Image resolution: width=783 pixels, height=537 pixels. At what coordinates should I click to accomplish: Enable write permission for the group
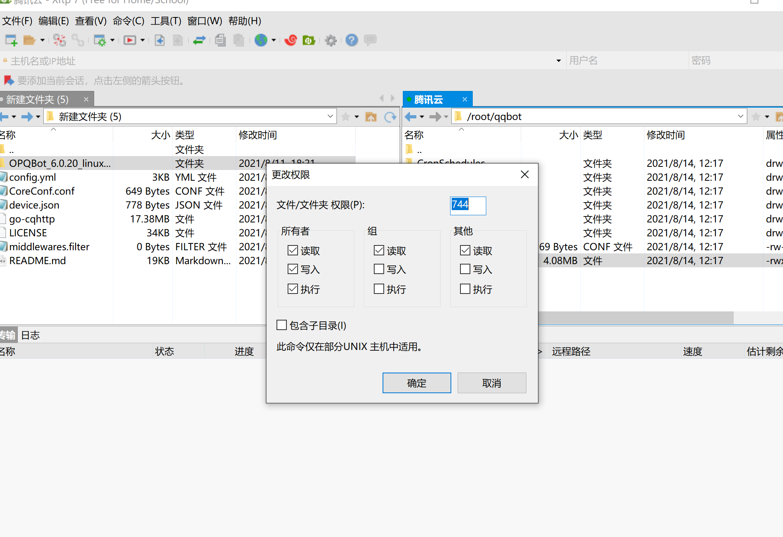[x=379, y=269]
